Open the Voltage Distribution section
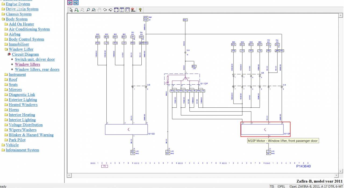The image size is (344, 188). (x=26, y=125)
